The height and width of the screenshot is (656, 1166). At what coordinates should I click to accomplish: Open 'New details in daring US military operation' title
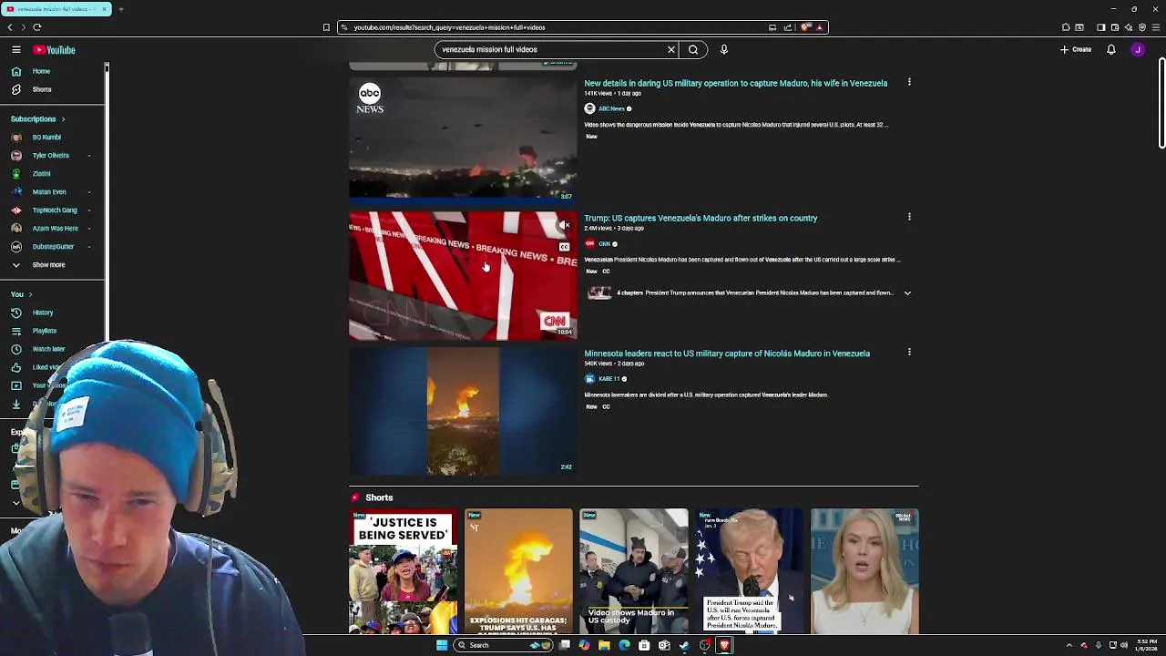click(x=735, y=83)
